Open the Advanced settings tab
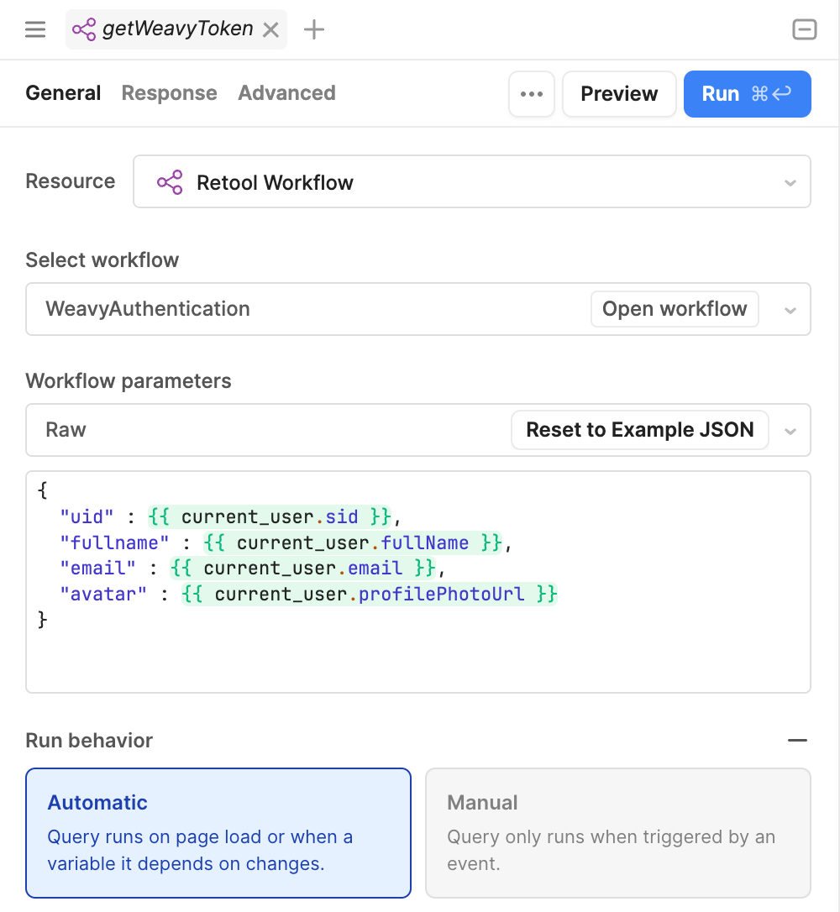This screenshot has width=840, height=912. [x=286, y=92]
